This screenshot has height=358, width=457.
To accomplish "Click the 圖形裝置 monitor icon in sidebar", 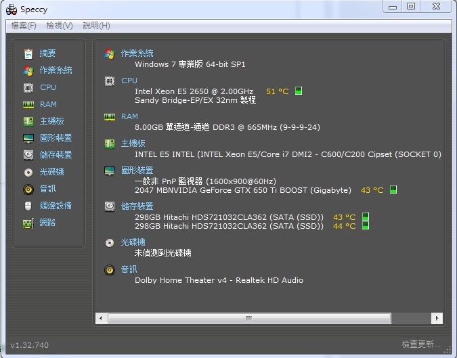I will pos(28,138).
